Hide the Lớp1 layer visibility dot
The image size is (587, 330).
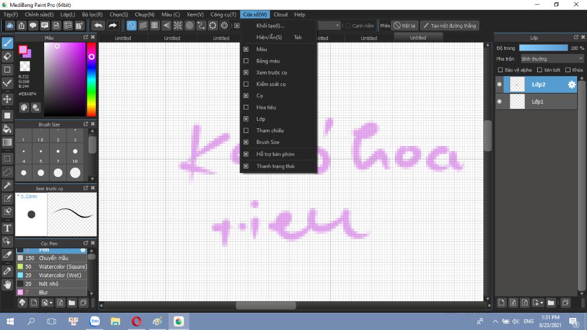499,101
